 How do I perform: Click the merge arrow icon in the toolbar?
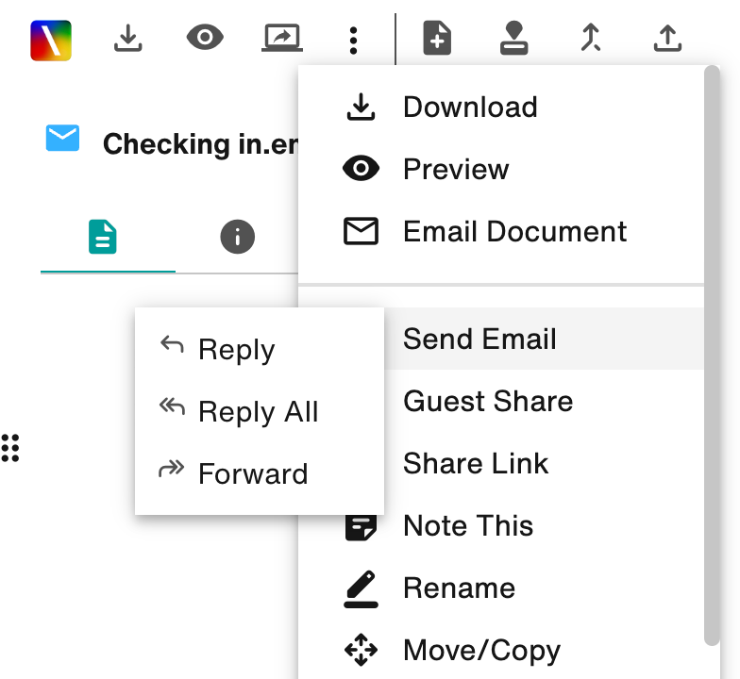tap(591, 38)
